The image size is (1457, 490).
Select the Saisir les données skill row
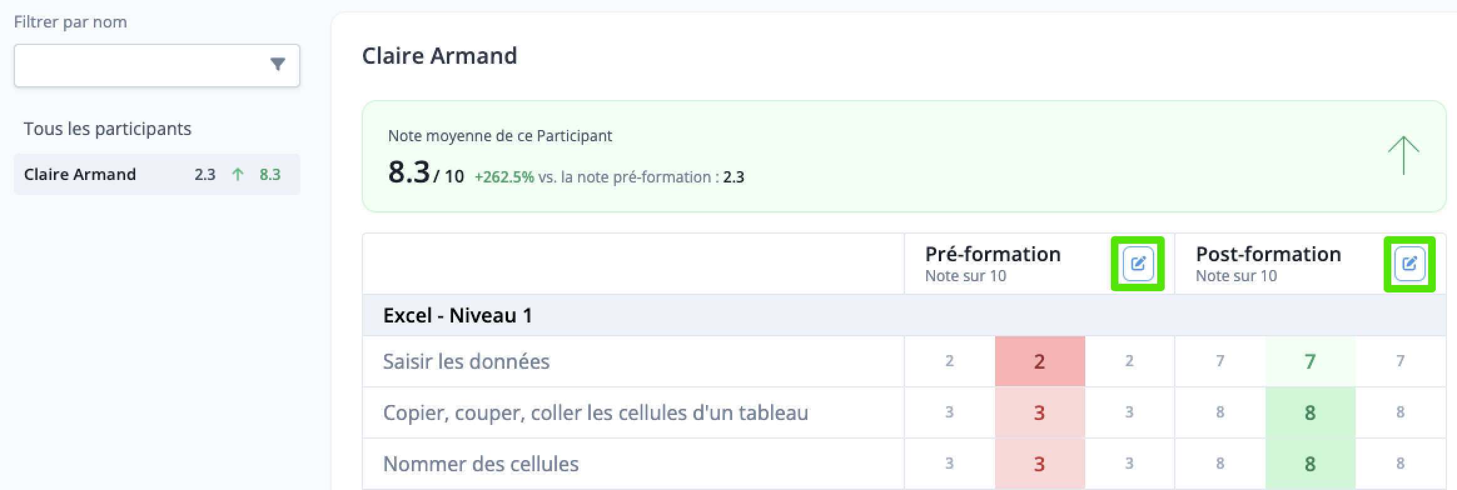(x=904, y=361)
